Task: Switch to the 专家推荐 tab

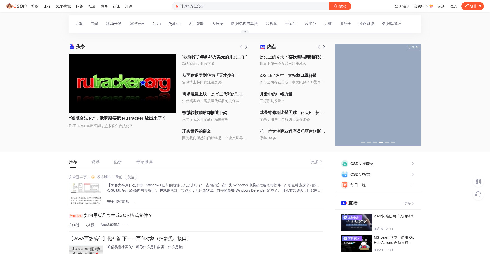Action: tap(144, 162)
